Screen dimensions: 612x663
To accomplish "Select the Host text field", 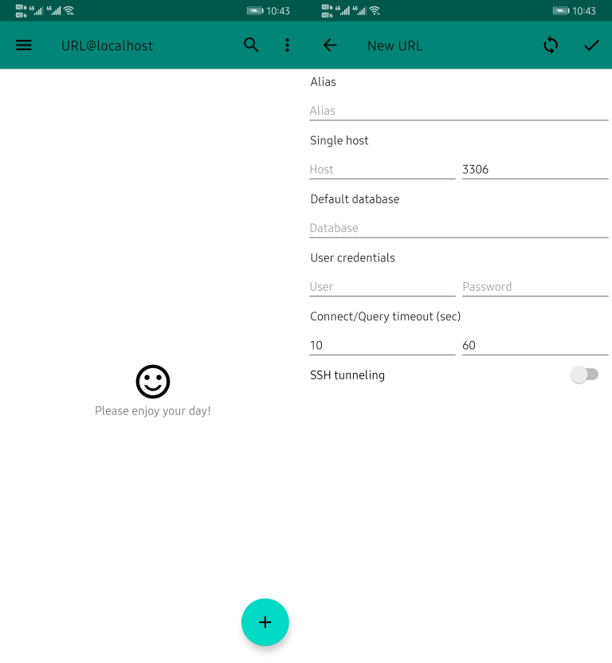I will [382, 170].
